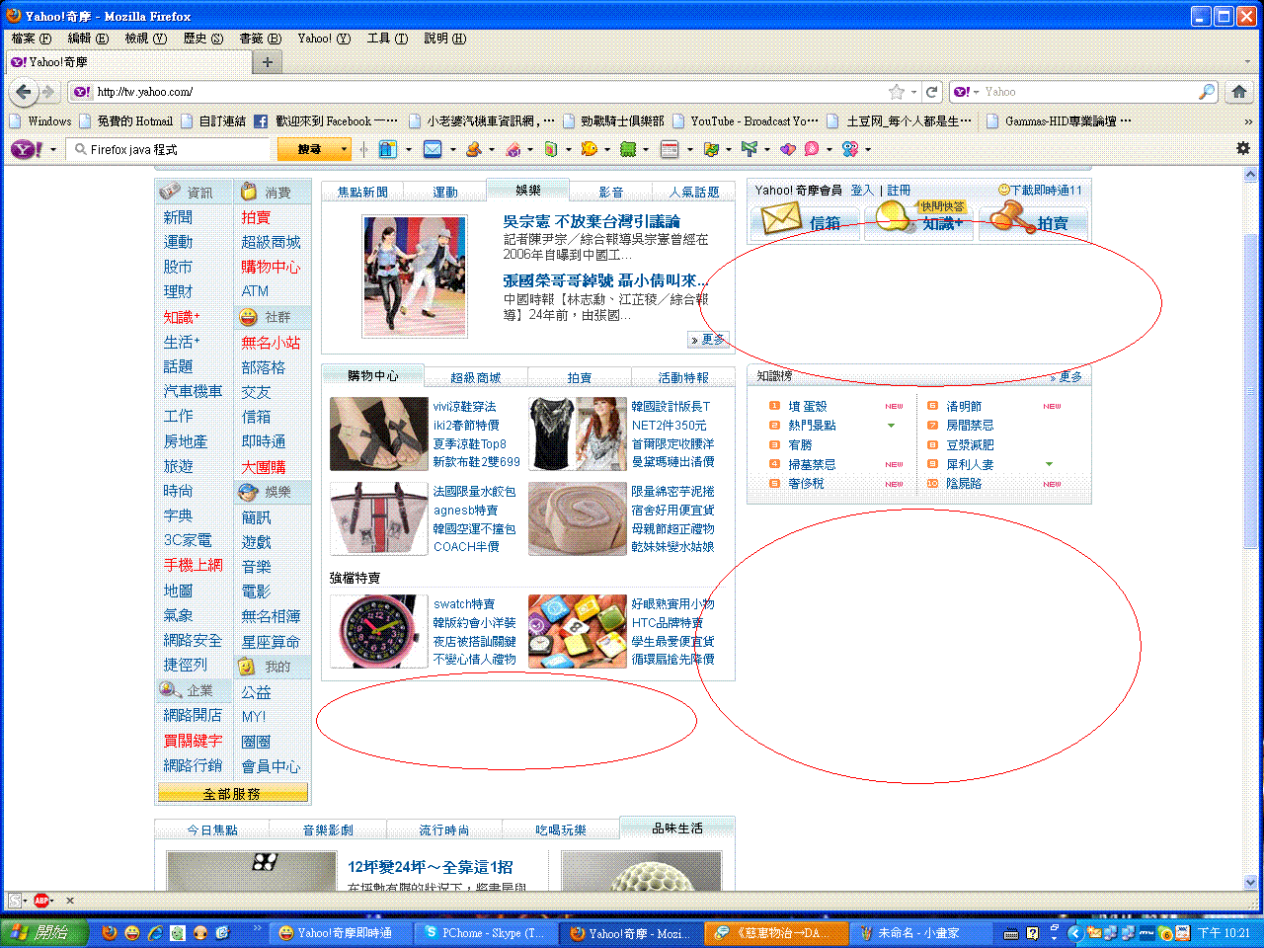Open the 12坪變24坪 article headline

pyautogui.click(x=430, y=866)
